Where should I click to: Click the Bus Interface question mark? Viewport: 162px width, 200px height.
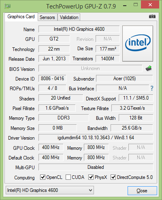(x=152, y=88)
